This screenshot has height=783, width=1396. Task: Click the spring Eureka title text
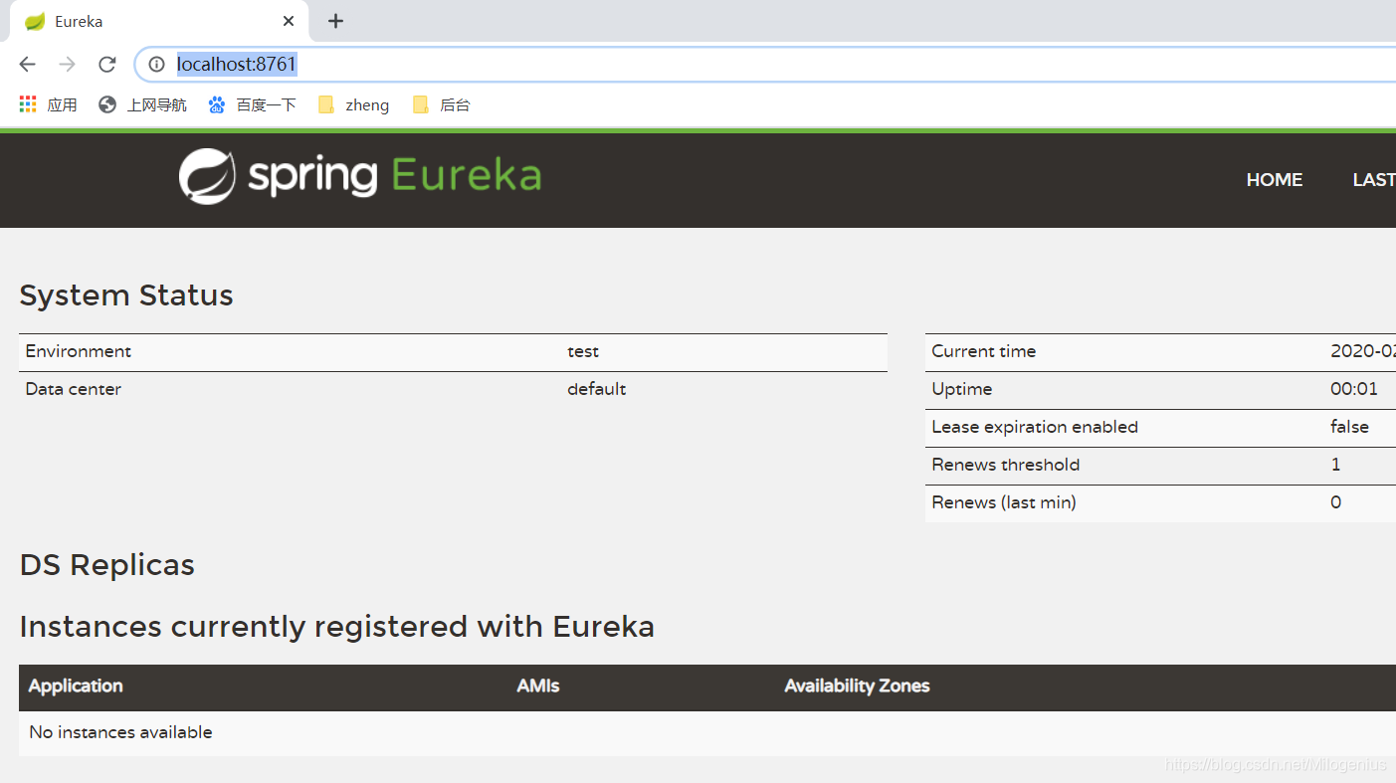click(x=395, y=176)
